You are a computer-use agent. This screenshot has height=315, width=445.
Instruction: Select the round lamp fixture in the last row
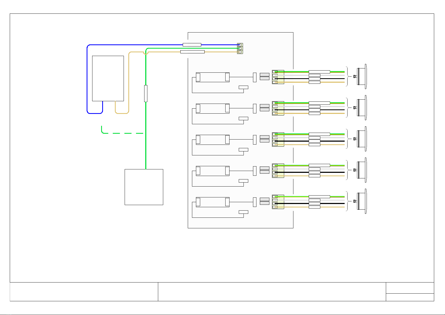362,201
